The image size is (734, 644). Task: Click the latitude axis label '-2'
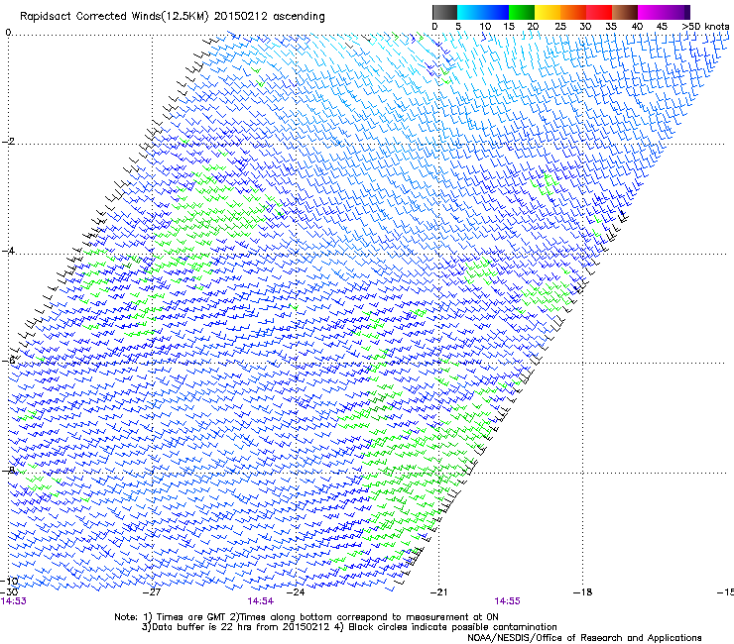(x=8, y=142)
